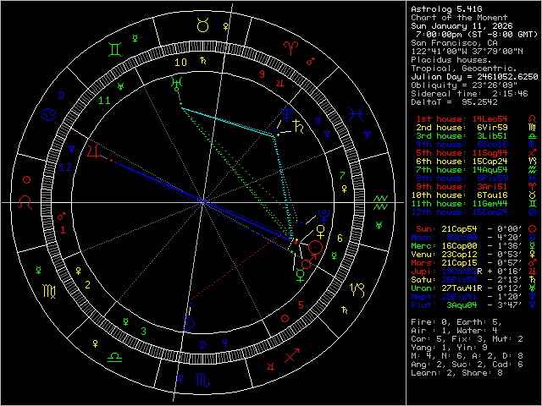
Task: Click house number 2 on the wheel
Action: (88, 285)
